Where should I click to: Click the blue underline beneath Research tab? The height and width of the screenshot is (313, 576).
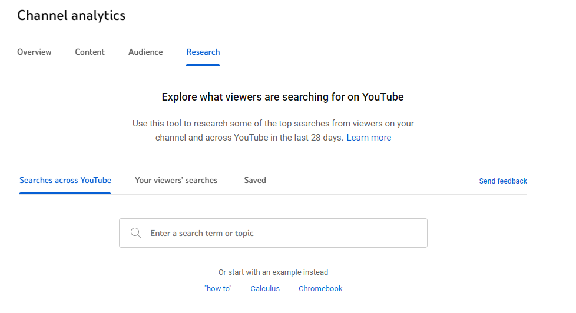203,65
